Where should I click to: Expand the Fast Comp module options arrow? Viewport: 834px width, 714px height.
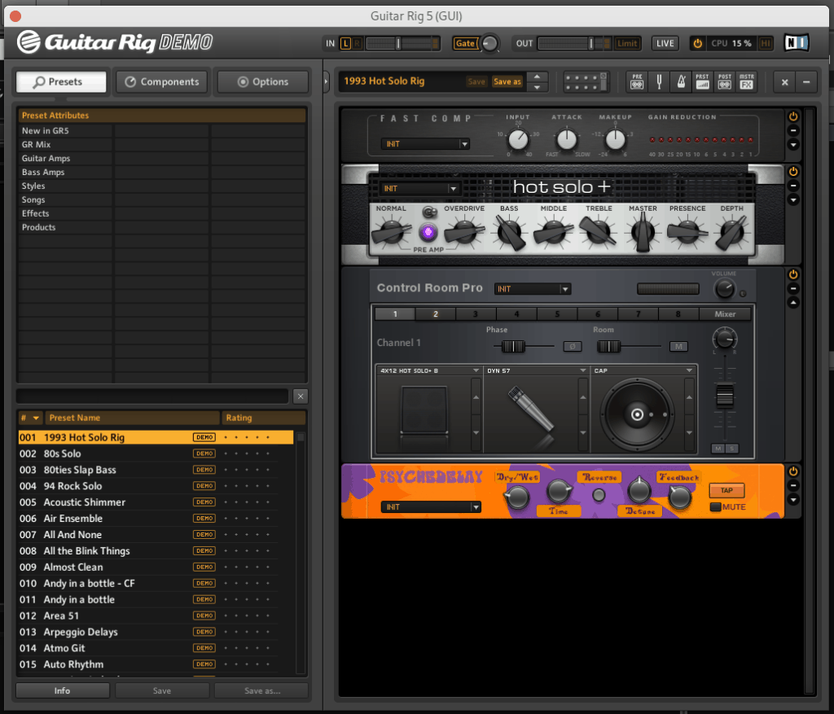coord(793,145)
